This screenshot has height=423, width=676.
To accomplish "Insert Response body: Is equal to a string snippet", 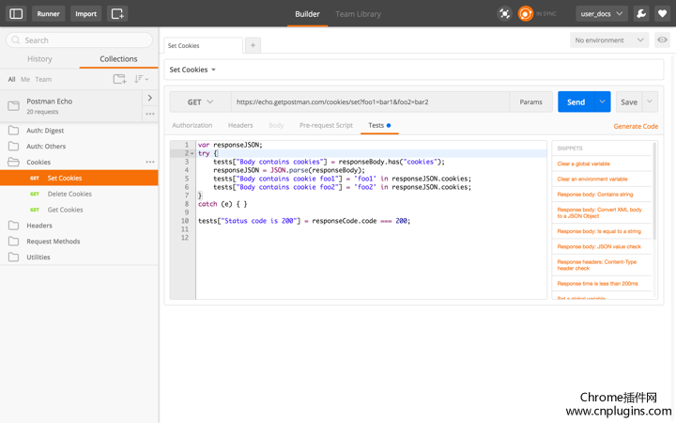I will tap(599, 231).
